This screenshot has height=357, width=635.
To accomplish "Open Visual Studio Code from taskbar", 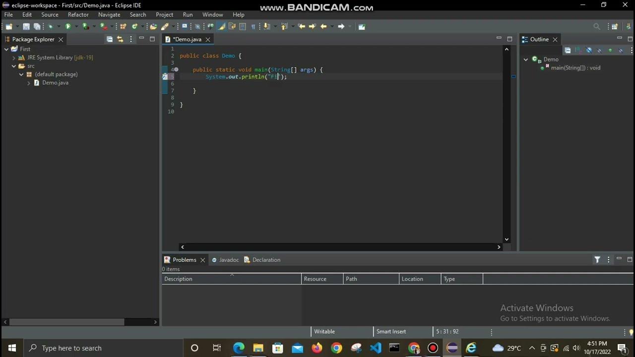I will (x=376, y=348).
